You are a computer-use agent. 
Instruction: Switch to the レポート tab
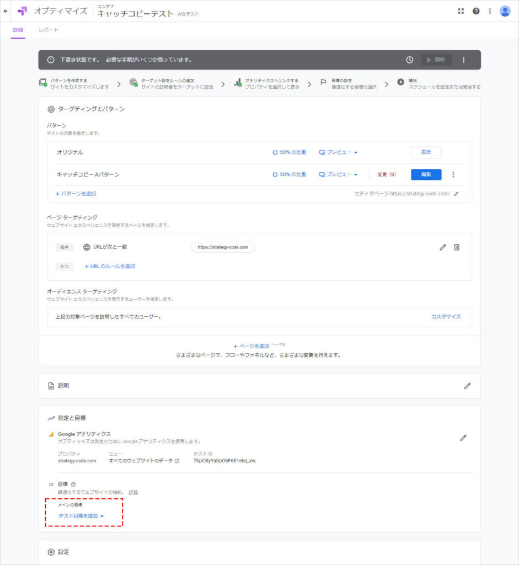click(48, 30)
